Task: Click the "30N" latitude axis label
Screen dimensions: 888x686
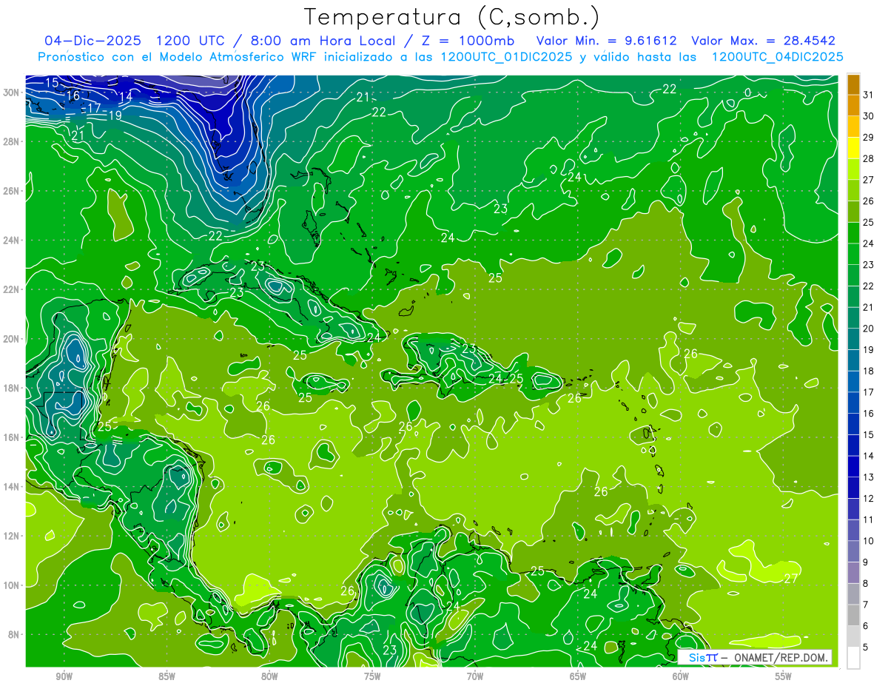Action: 13,92
